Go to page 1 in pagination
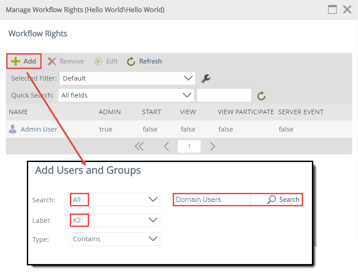The image size is (358, 273). click(189, 146)
